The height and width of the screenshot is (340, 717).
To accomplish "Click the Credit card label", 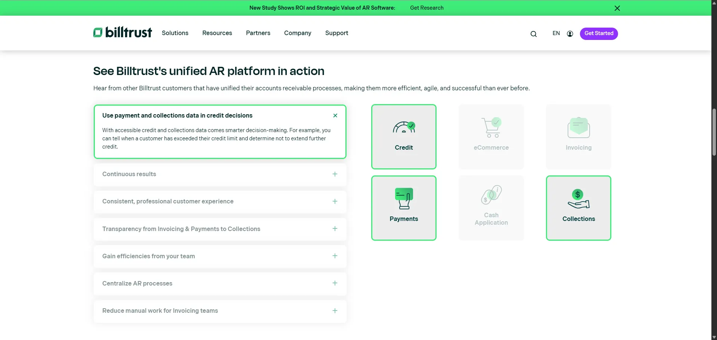I will (404, 148).
